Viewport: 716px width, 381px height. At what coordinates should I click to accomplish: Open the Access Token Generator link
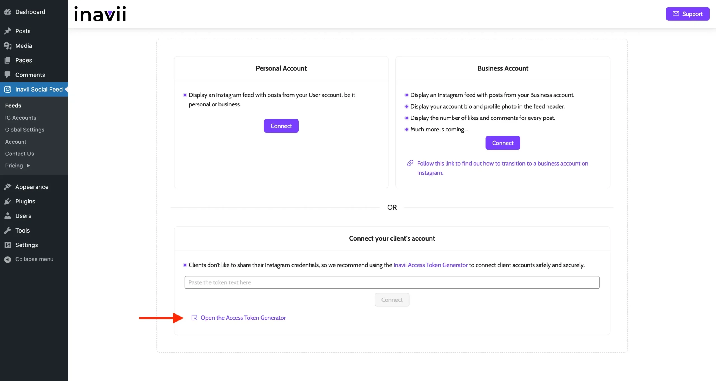[243, 318]
